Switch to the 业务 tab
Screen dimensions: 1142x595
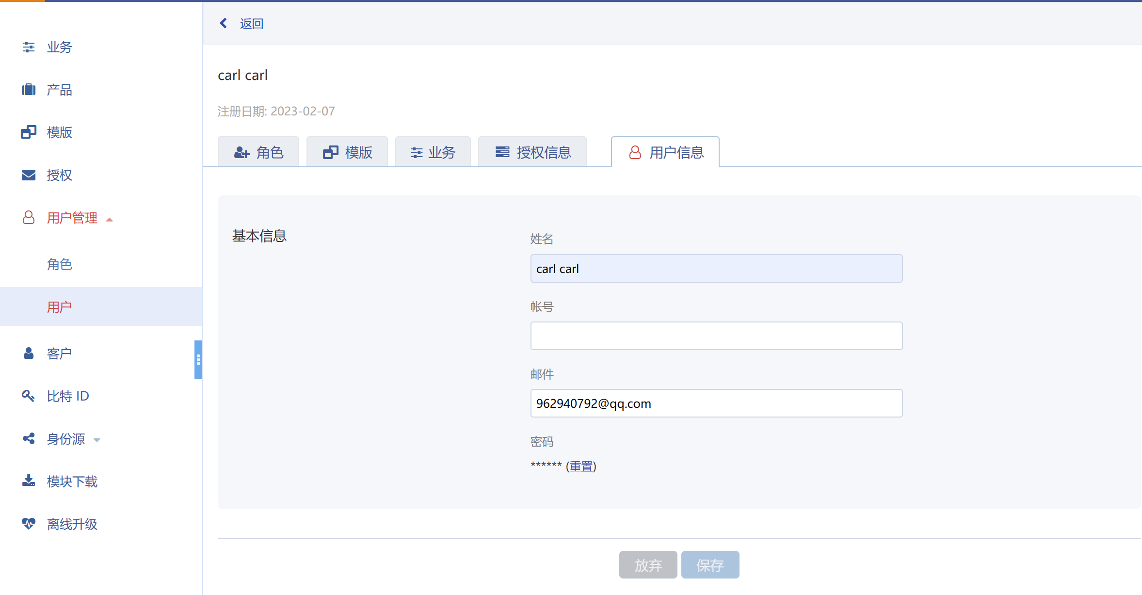click(433, 152)
